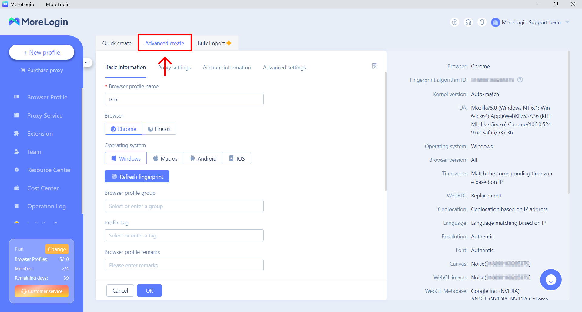Open Proxy settings tab
This screenshot has height=312, width=582.
(174, 67)
